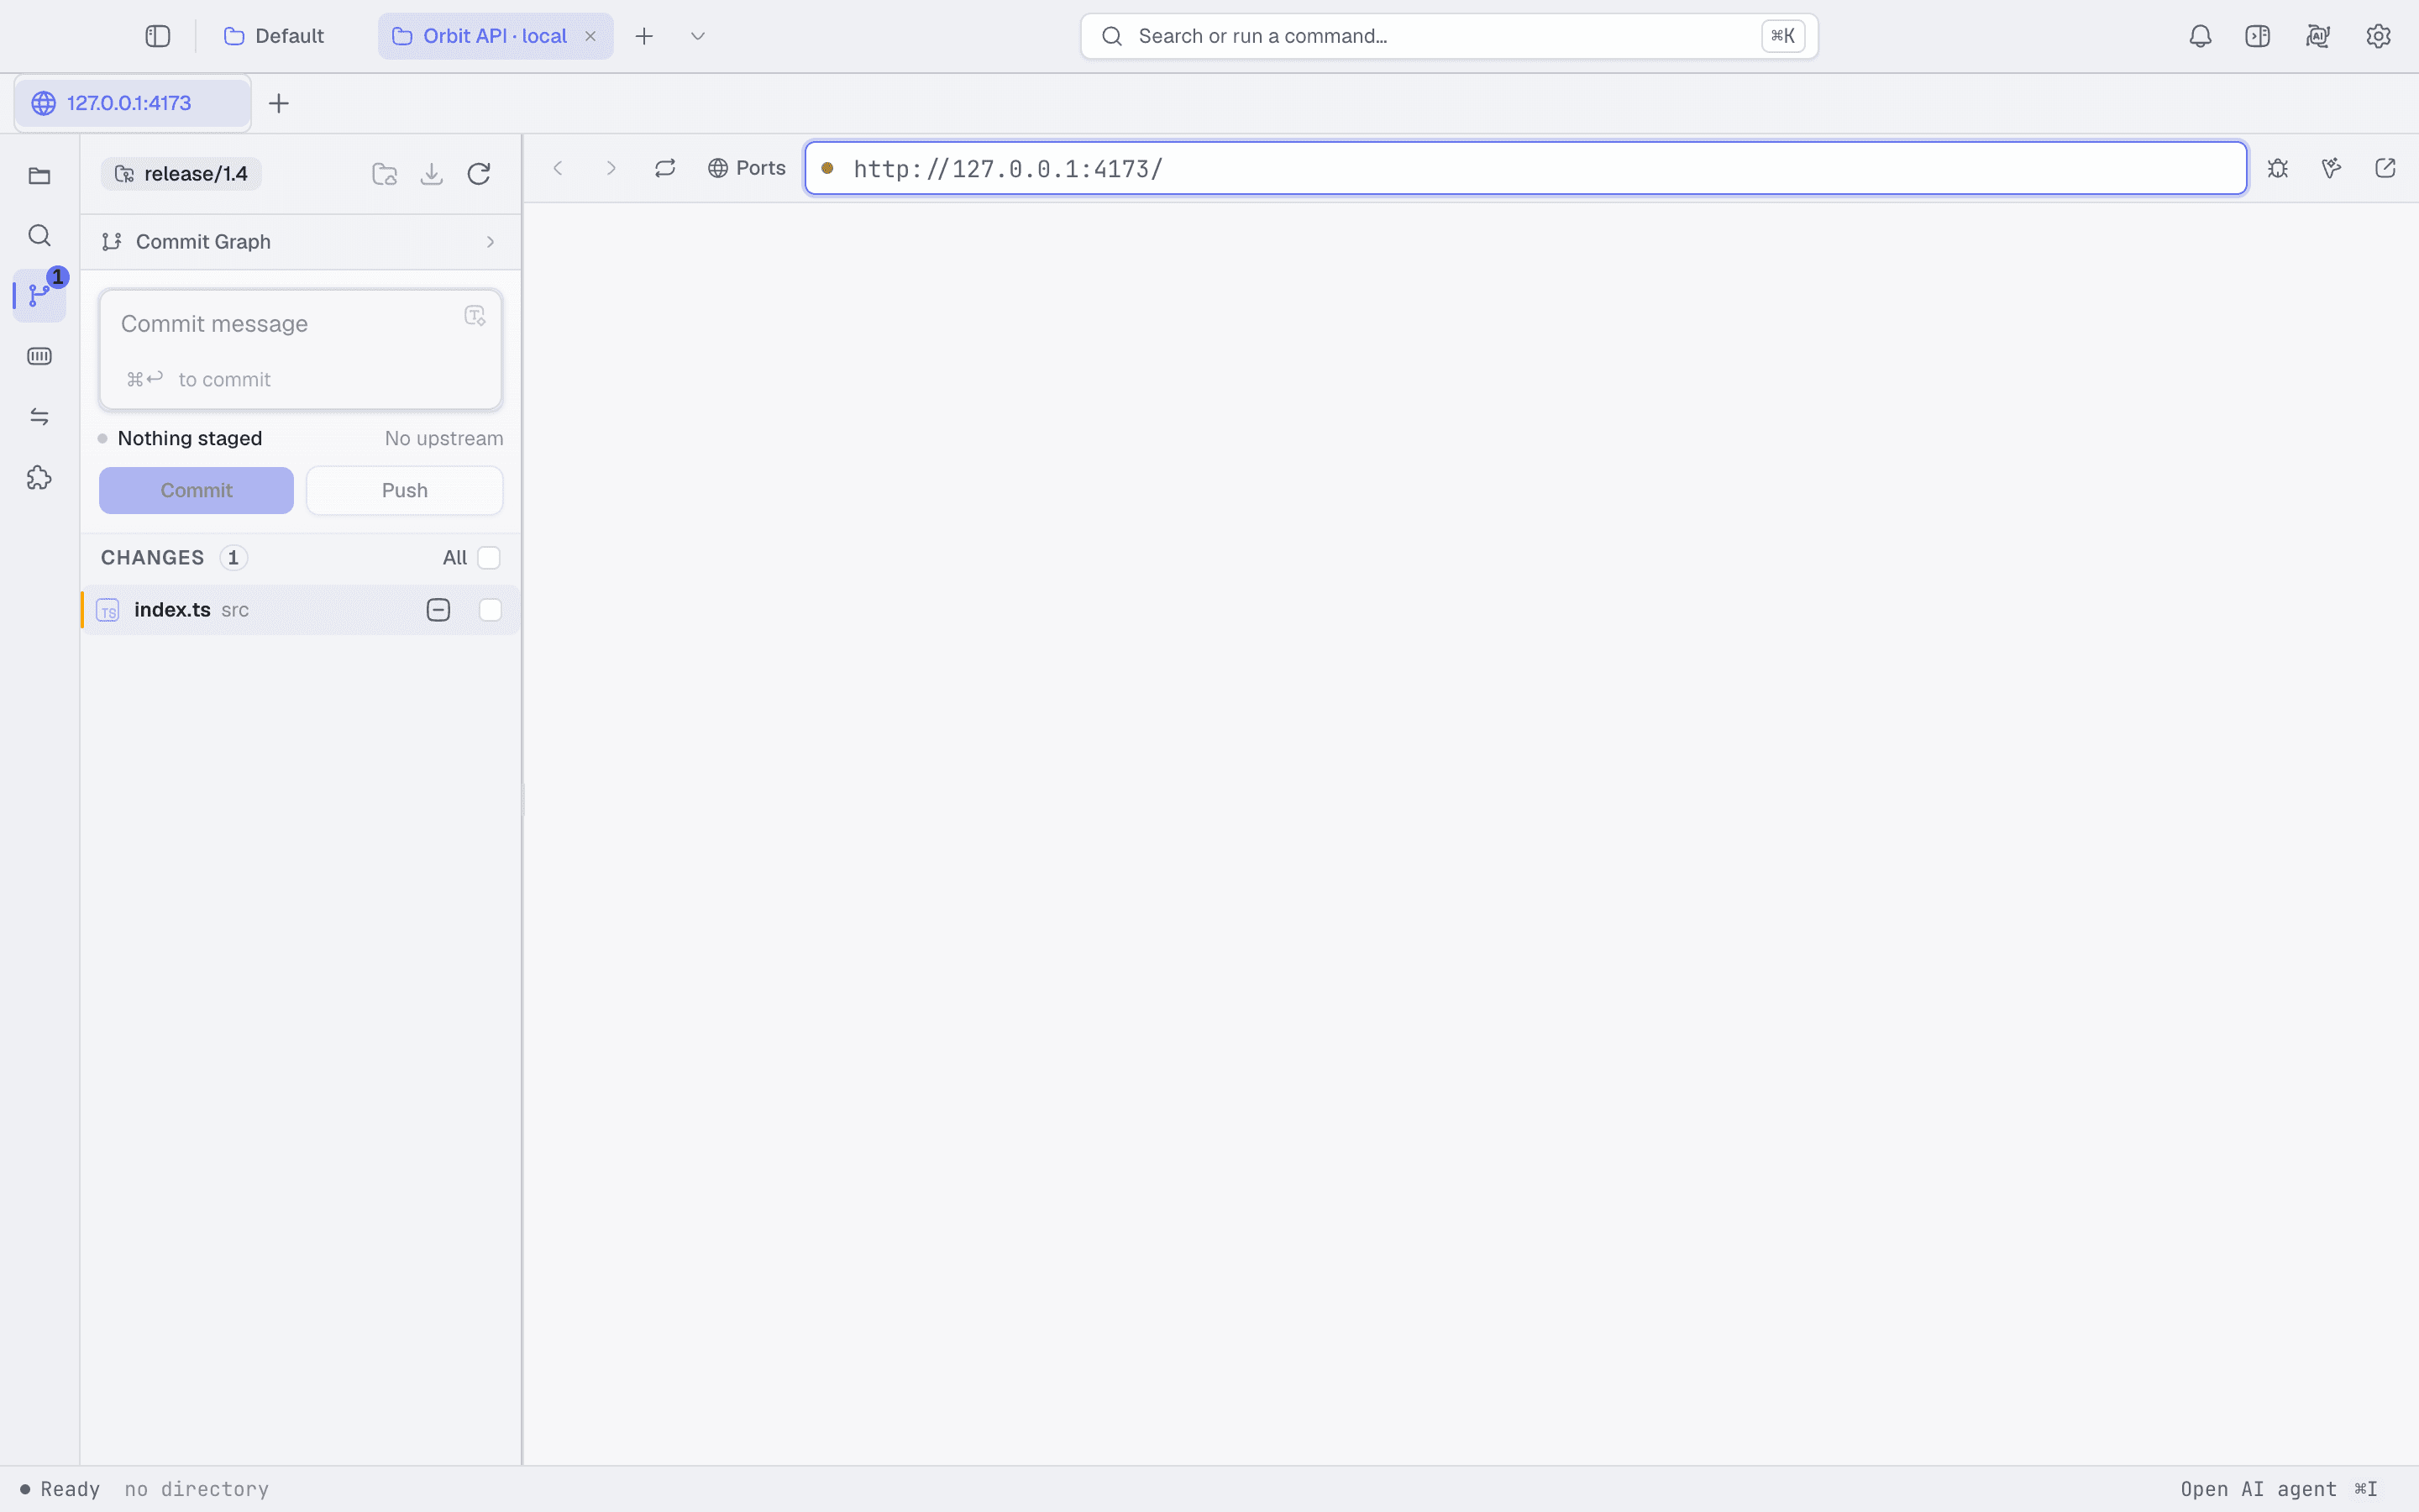Discard changes on index.ts minus icon

coord(438,610)
